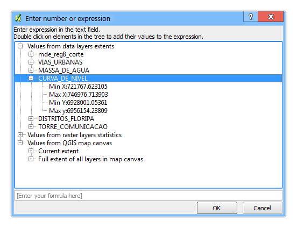This screenshot has width=297, height=228.
Task: Expand the MASSA_DE_AGUA layer node
Action: pos(31,70)
